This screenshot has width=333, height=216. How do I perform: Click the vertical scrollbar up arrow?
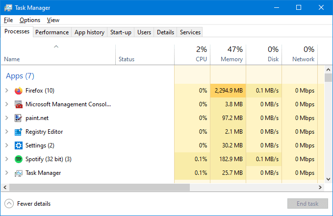(328, 70)
